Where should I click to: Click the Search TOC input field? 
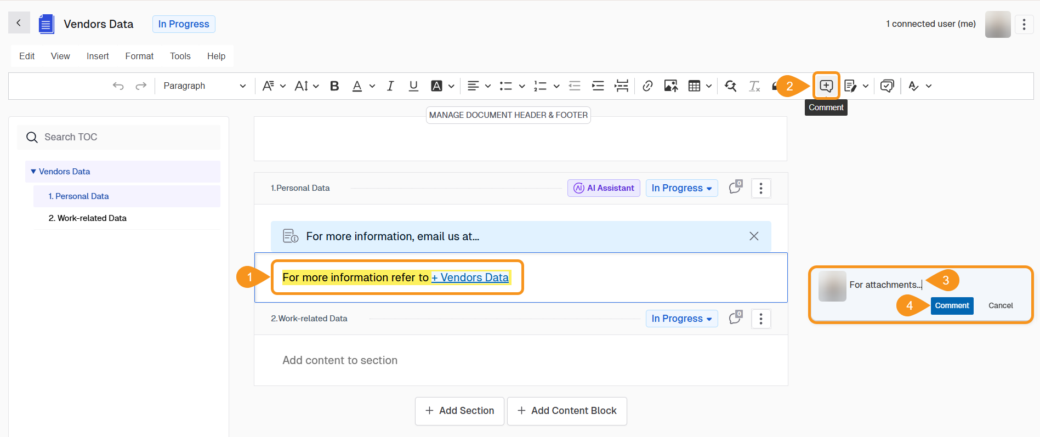pos(126,137)
